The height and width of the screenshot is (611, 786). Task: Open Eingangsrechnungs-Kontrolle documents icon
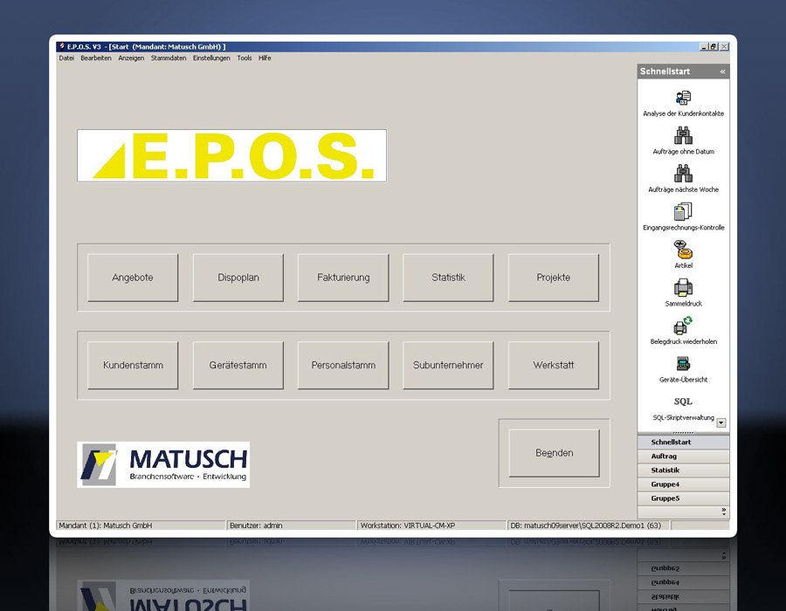[x=683, y=211]
